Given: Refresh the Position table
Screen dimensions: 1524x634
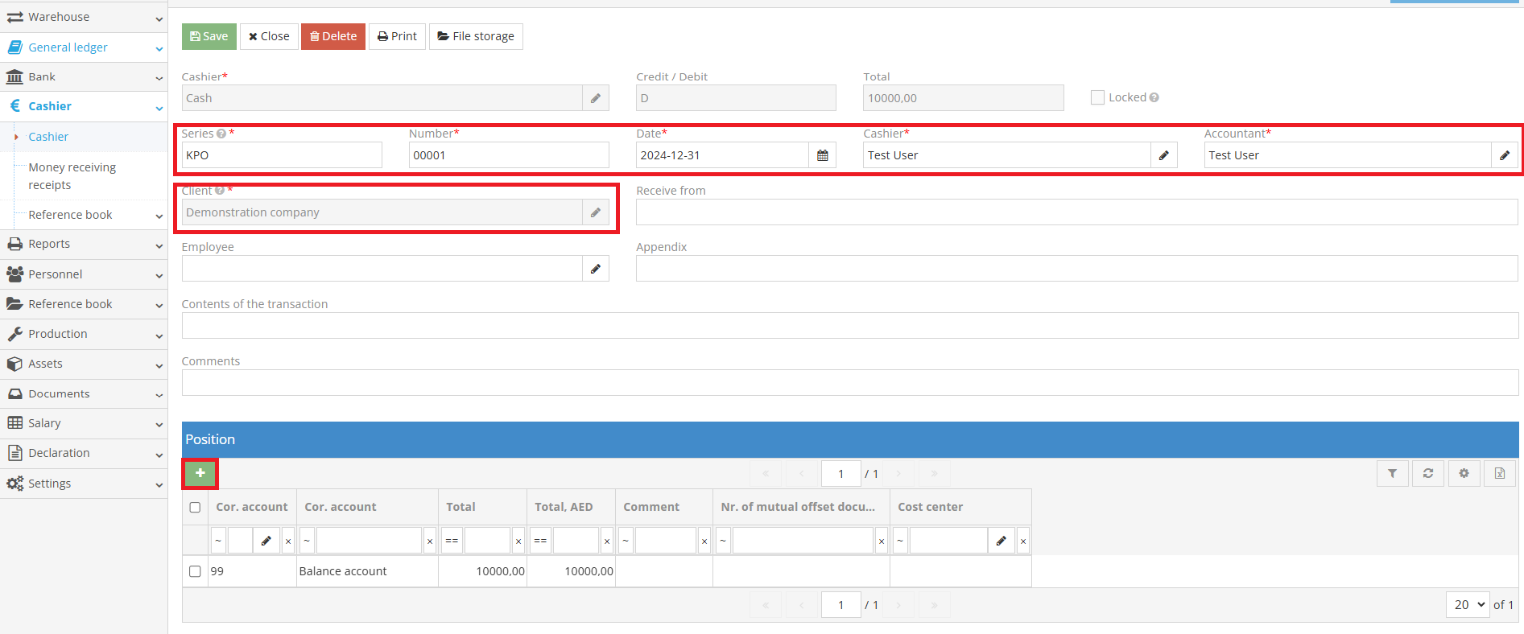Looking at the screenshot, I should coord(1428,474).
